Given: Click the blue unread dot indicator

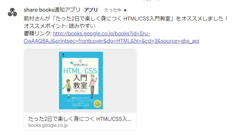Looking at the screenshot, I should point(125,10).
